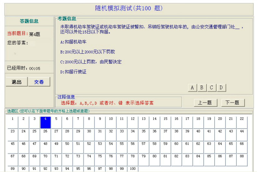
Task: Select answer A button
Action: point(192,87)
